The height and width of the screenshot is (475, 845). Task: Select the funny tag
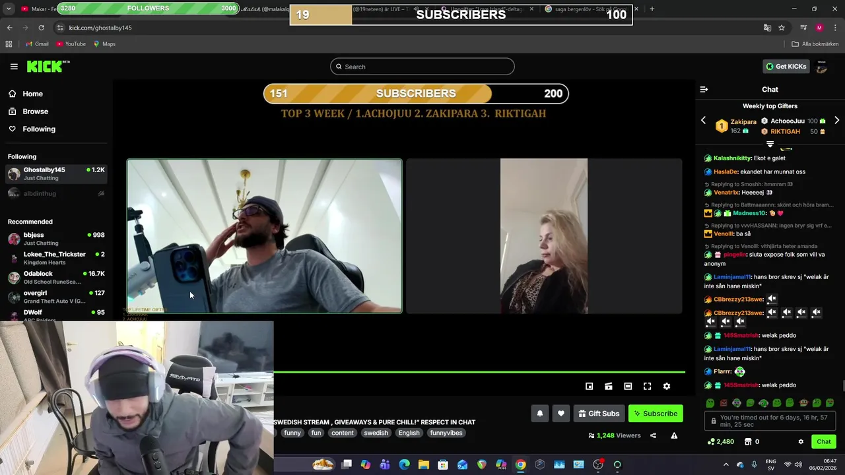pyautogui.click(x=292, y=433)
